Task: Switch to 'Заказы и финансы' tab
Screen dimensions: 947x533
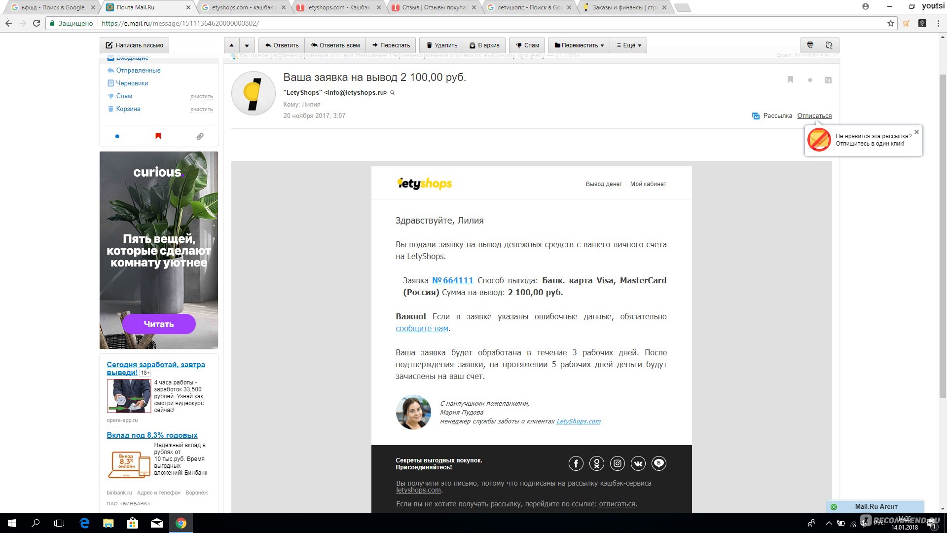Action: point(624,7)
